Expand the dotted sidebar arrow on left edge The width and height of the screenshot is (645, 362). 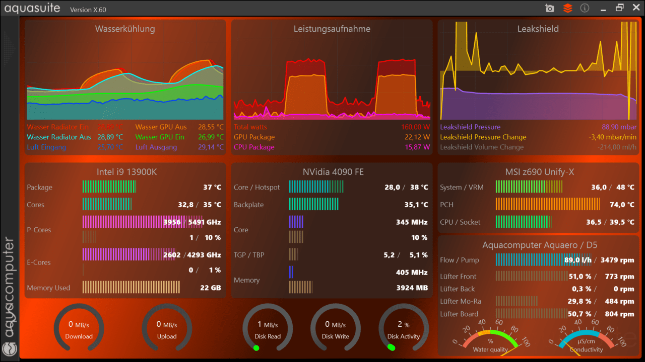[x=11, y=49]
